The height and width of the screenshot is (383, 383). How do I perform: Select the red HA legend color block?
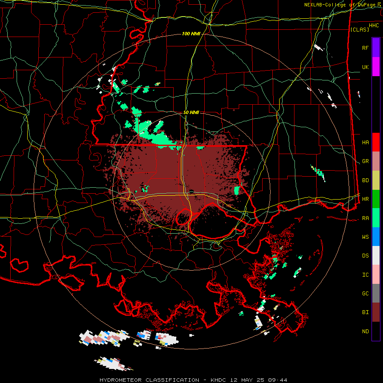point(376,142)
